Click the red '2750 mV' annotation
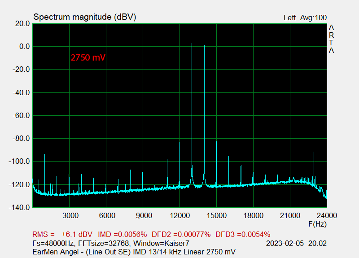The image size is (359, 258). [88, 57]
